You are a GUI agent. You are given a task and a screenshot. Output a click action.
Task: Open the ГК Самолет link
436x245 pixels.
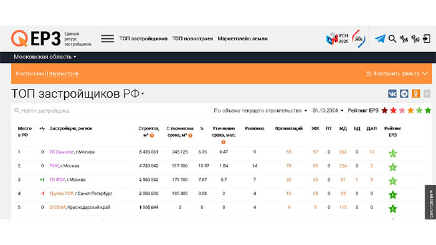coord(62,152)
